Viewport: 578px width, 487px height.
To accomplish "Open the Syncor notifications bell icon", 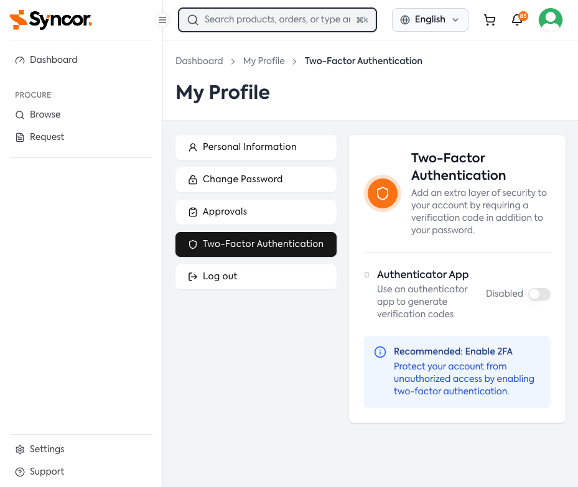I will [517, 19].
